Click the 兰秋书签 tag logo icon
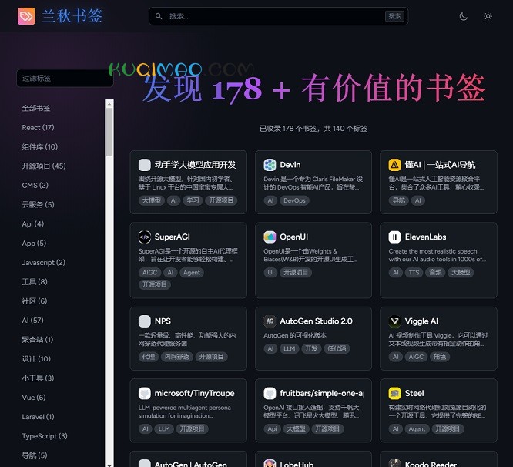The image size is (513, 467). point(26,16)
